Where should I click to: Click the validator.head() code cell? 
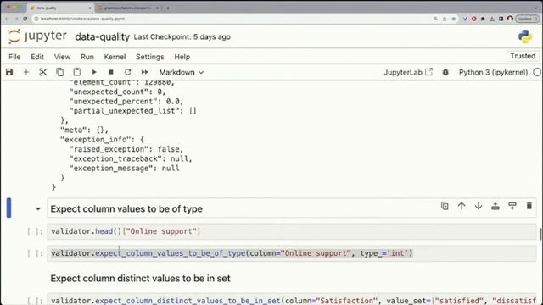292,231
